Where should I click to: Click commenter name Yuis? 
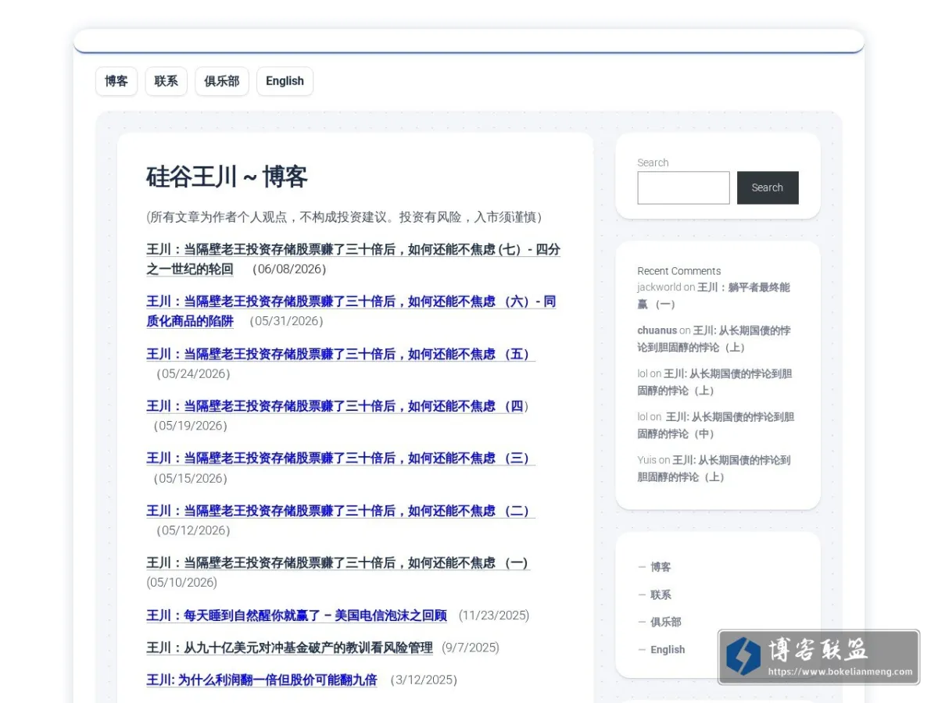pos(647,460)
